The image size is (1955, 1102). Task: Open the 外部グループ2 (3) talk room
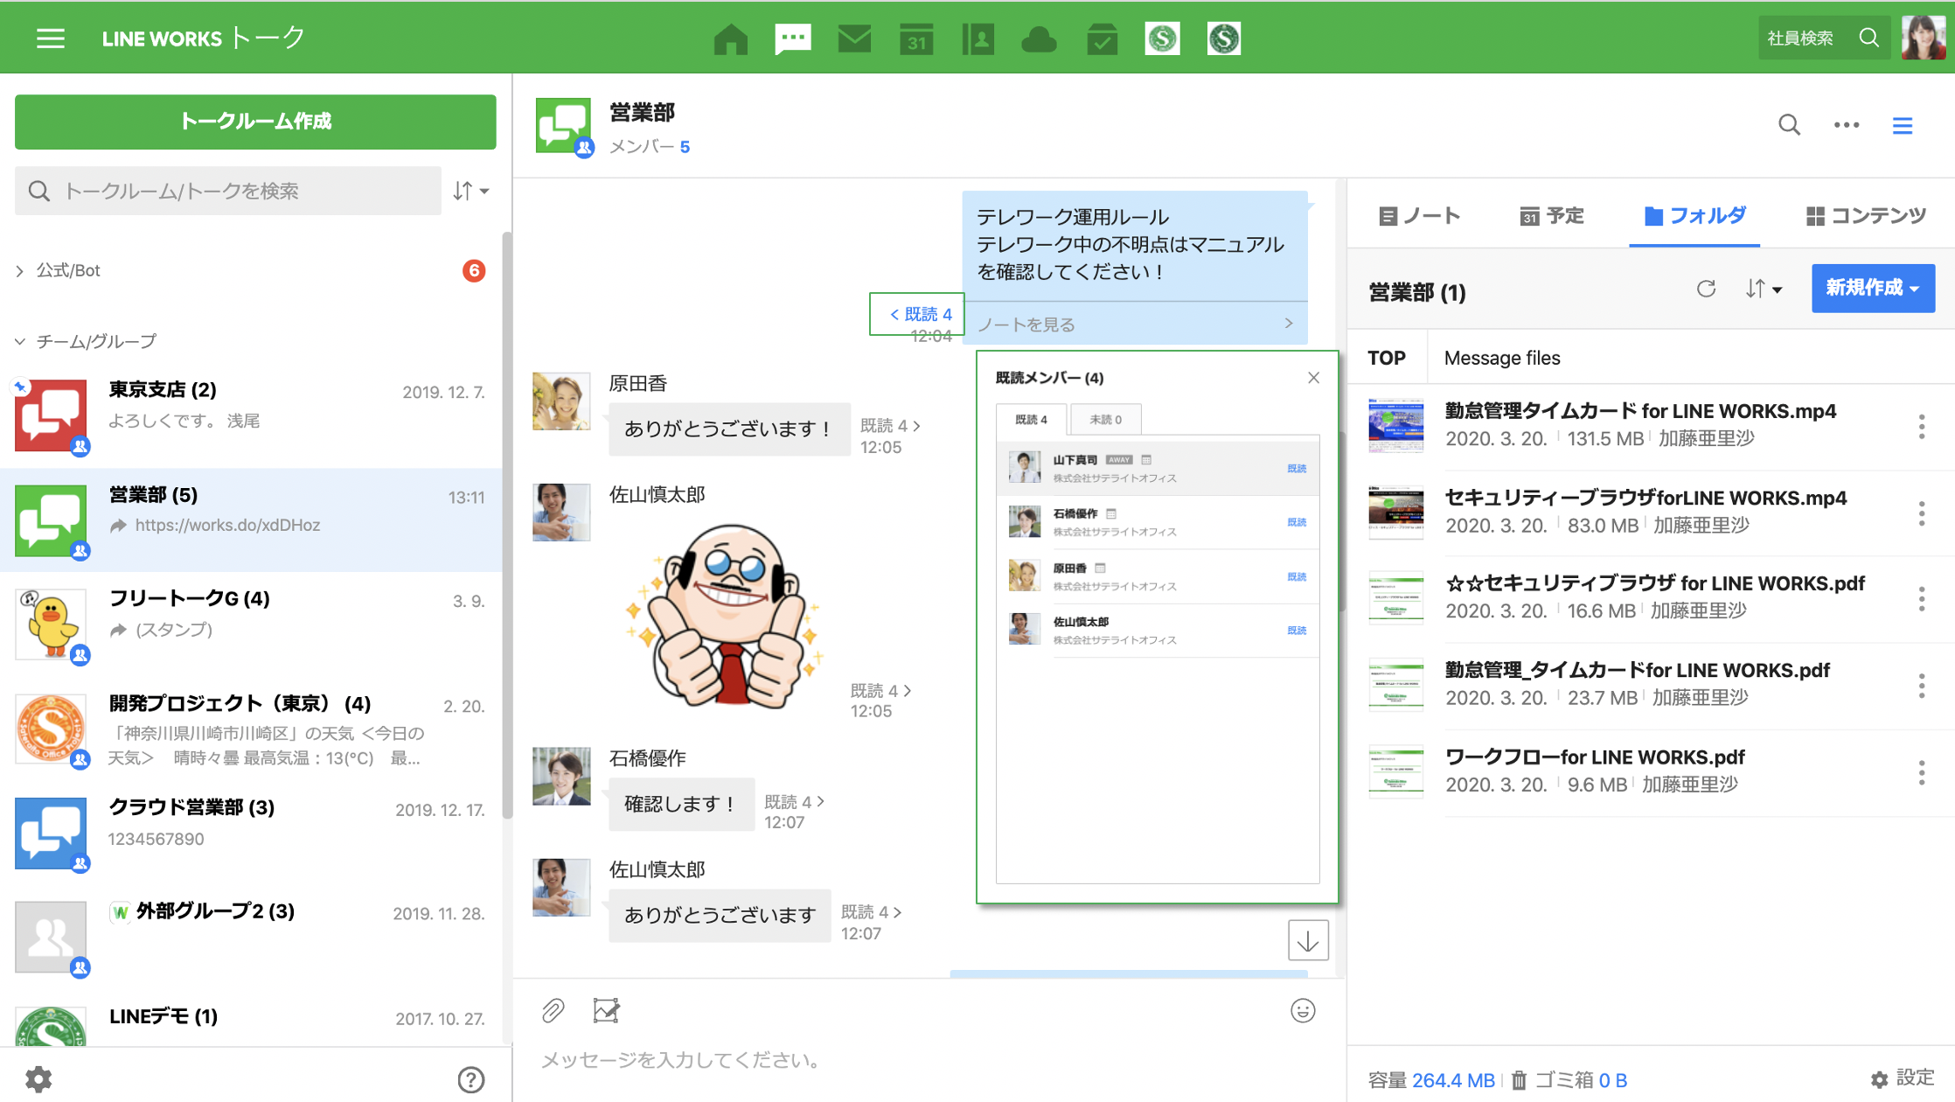coord(251,937)
